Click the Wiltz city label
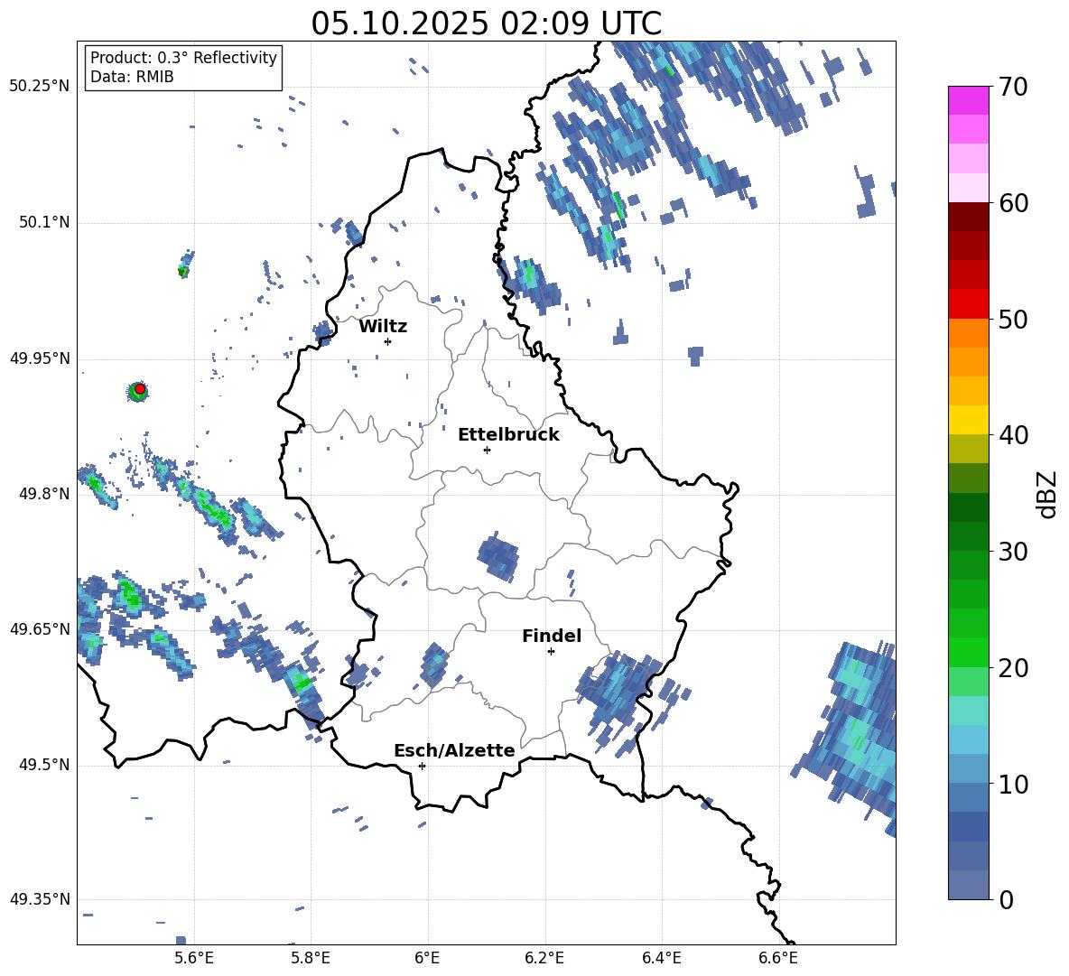This screenshot has height=976, width=1069. click(x=383, y=327)
